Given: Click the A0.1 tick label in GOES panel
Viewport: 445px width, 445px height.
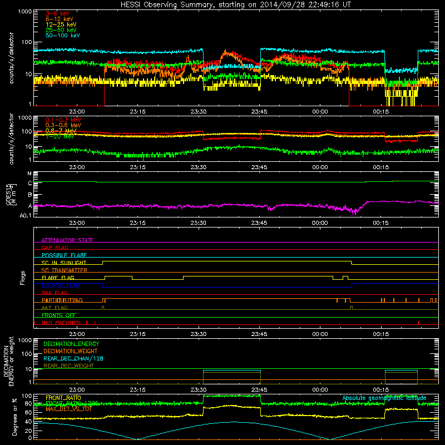Looking at the screenshot, I should [x=26, y=216].
